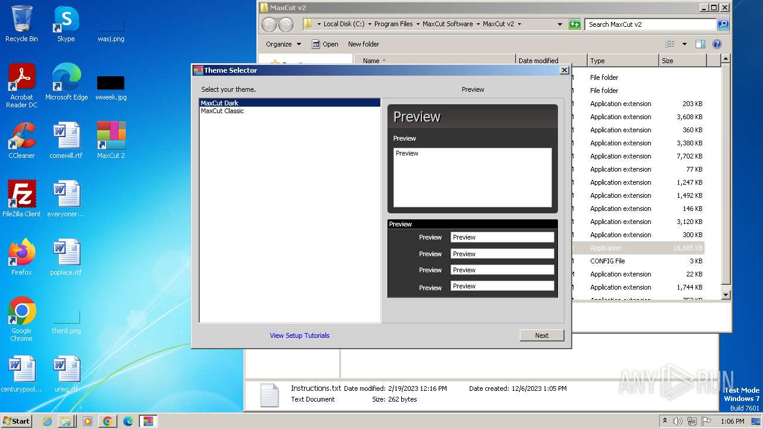Show hidden system tray icons
This screenshot has width=763, height=429.
point(665,421)
